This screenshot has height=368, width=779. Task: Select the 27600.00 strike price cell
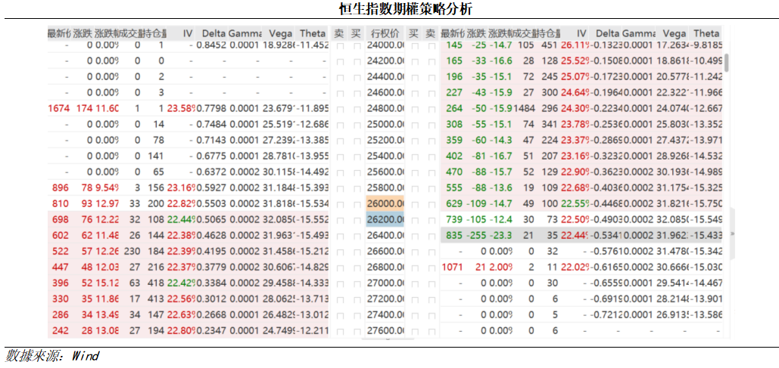pyautogui.click(x=385, y=331)
